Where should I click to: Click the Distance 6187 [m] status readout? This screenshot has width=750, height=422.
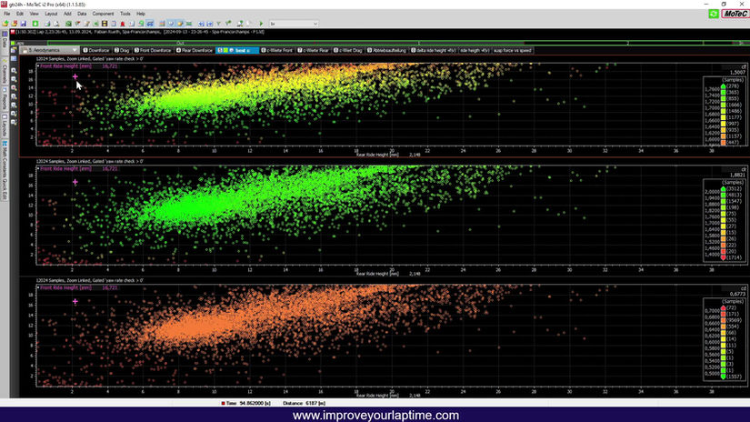[304, 403]
